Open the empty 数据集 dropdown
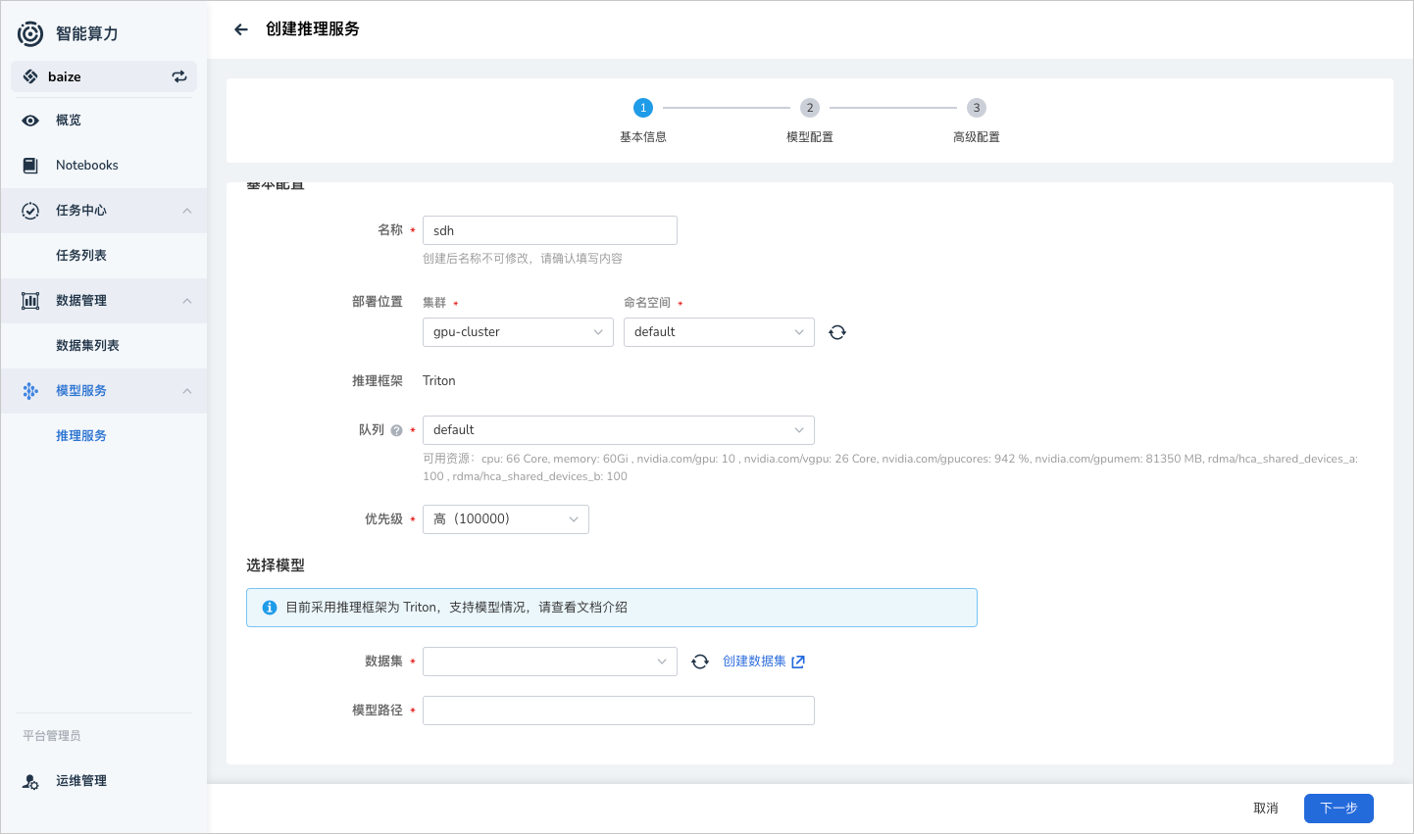1414x834 pixels. tap(550, 662)
